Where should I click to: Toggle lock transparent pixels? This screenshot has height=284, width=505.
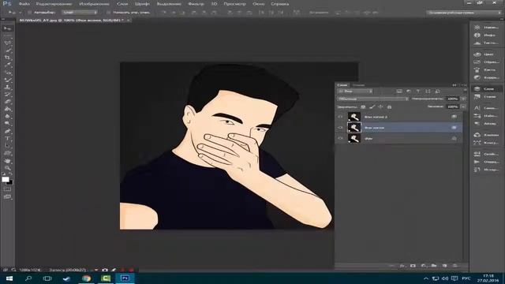[x=363, y=107]
